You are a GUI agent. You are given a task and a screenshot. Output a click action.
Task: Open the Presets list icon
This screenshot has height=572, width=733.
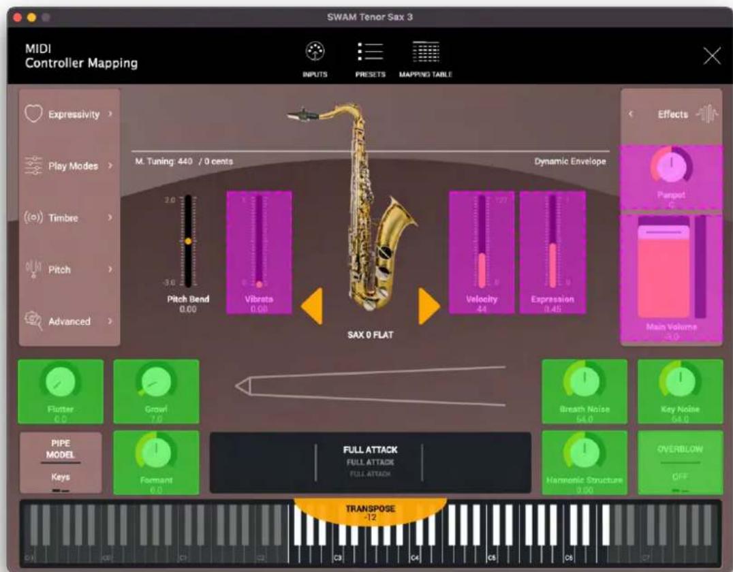(x=370, y=51)
